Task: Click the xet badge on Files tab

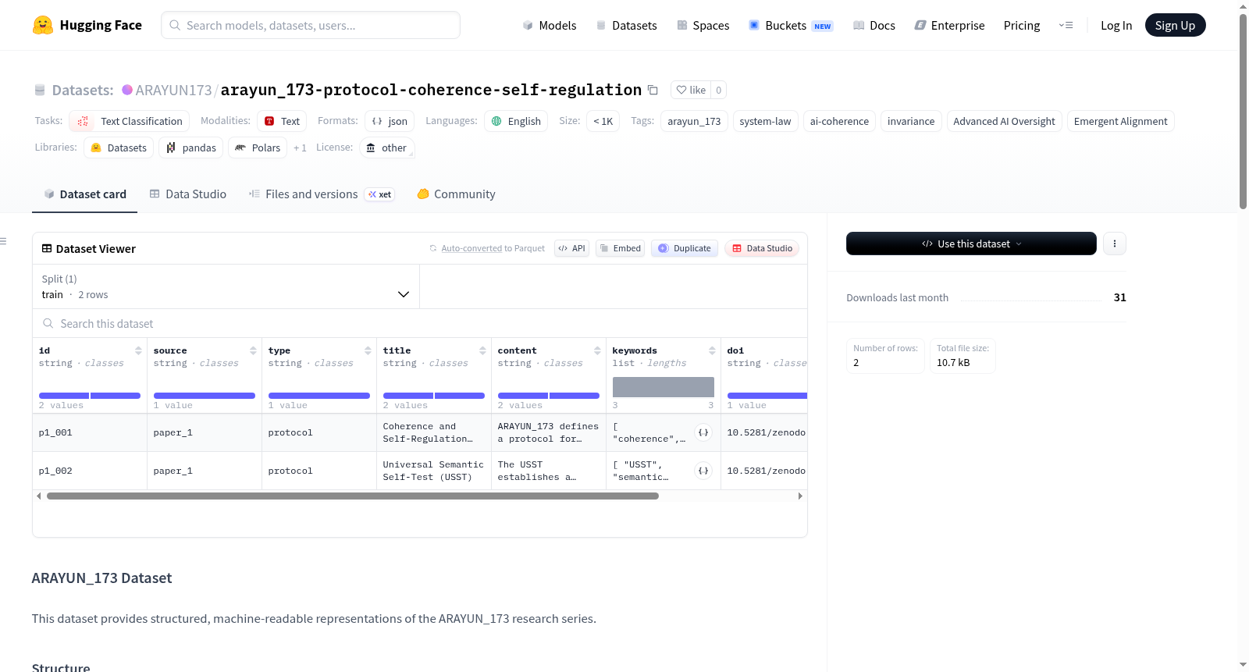Action: pos(379,194)
